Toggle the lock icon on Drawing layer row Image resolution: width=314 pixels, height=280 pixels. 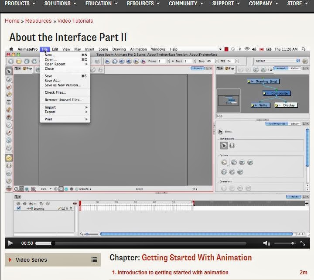coord(67,208)
